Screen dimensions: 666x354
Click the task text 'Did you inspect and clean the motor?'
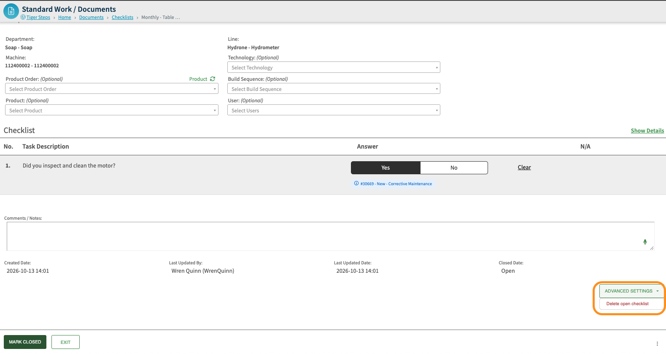pyautogui.click(x=69, y=165)
